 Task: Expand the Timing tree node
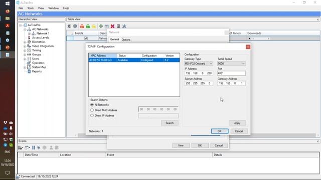[25, 50]
